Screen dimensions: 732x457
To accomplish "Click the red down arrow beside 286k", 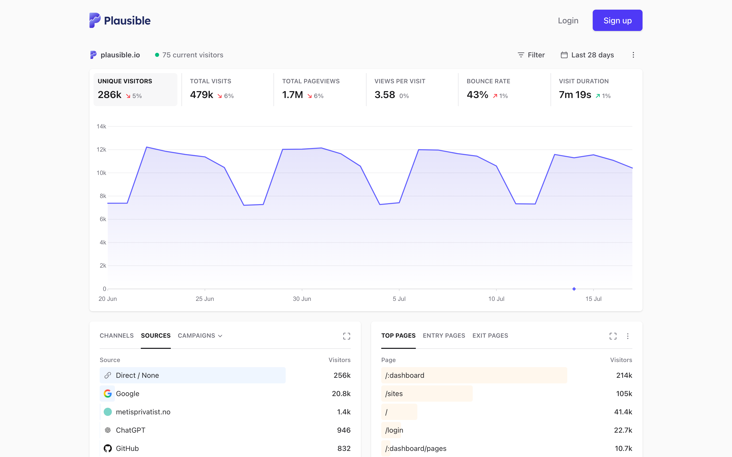I will pyautogui.click(x=128, y=96).
